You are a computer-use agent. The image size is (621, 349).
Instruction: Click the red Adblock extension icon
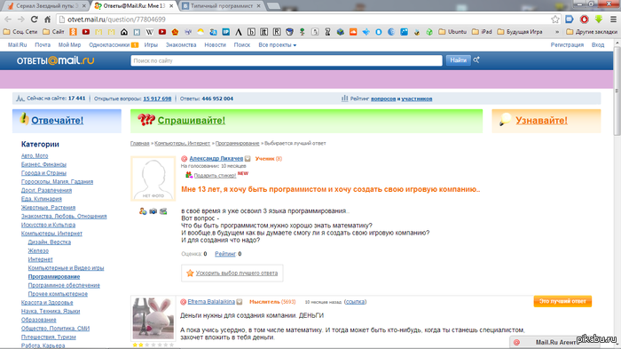584,19
